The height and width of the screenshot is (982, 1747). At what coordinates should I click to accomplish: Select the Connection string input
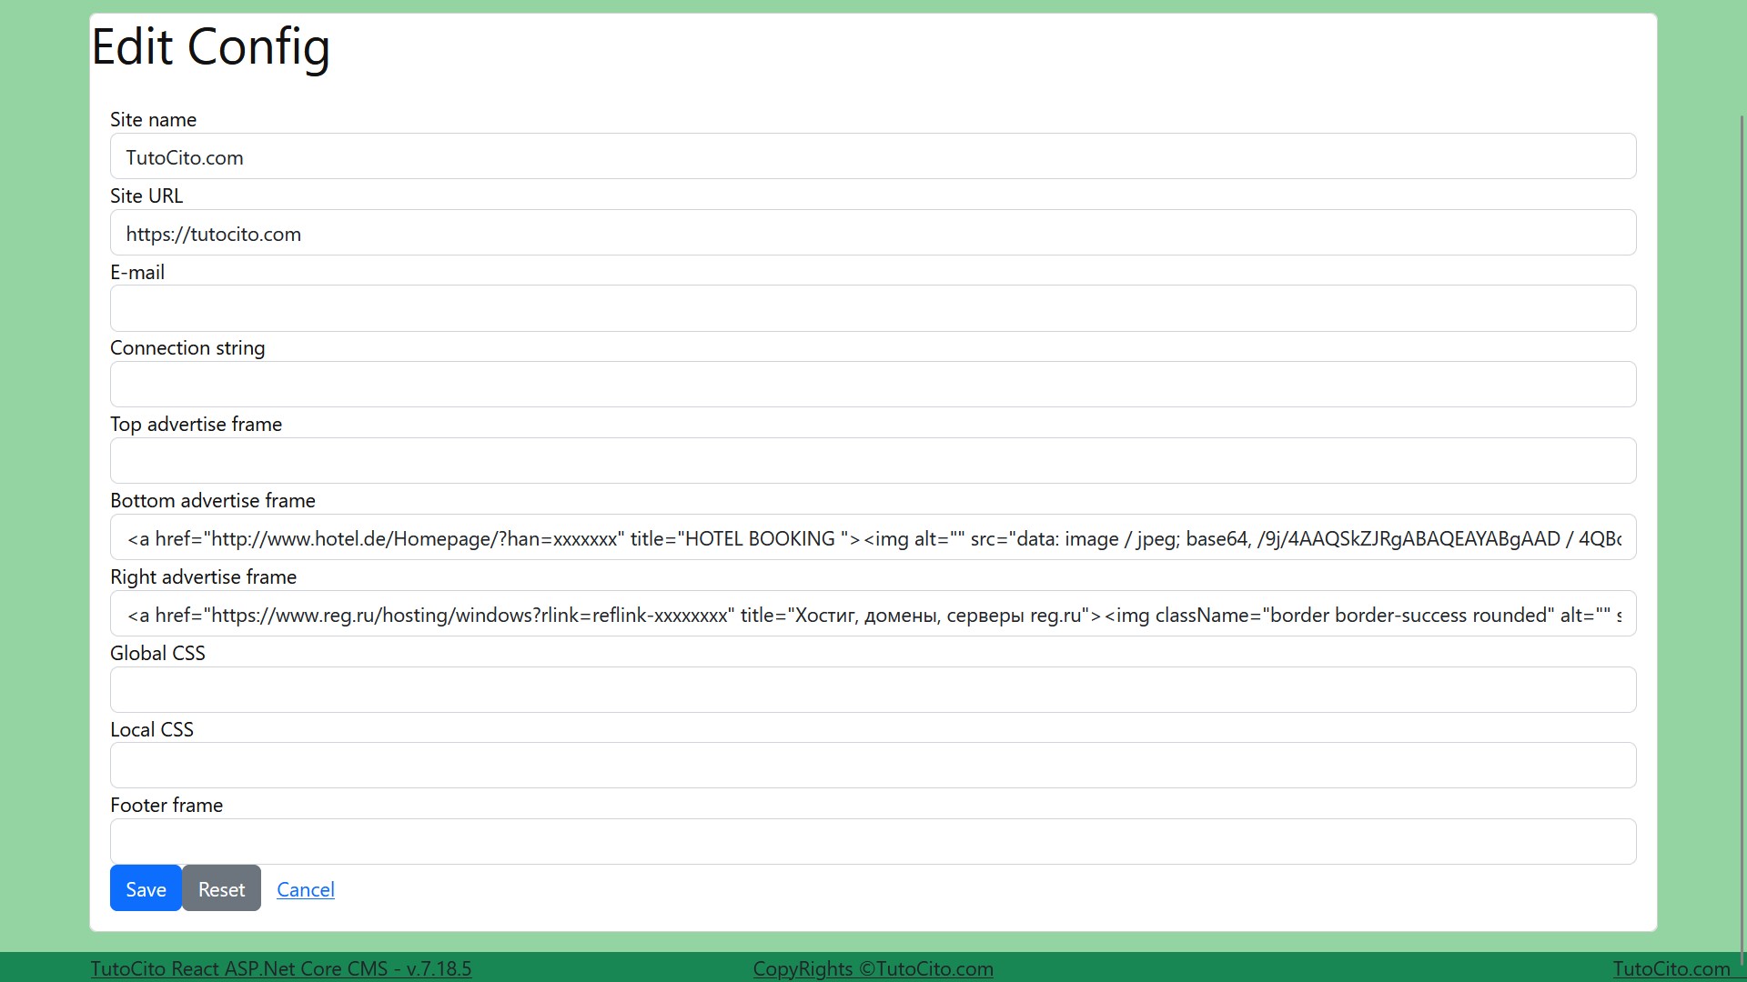873,385
